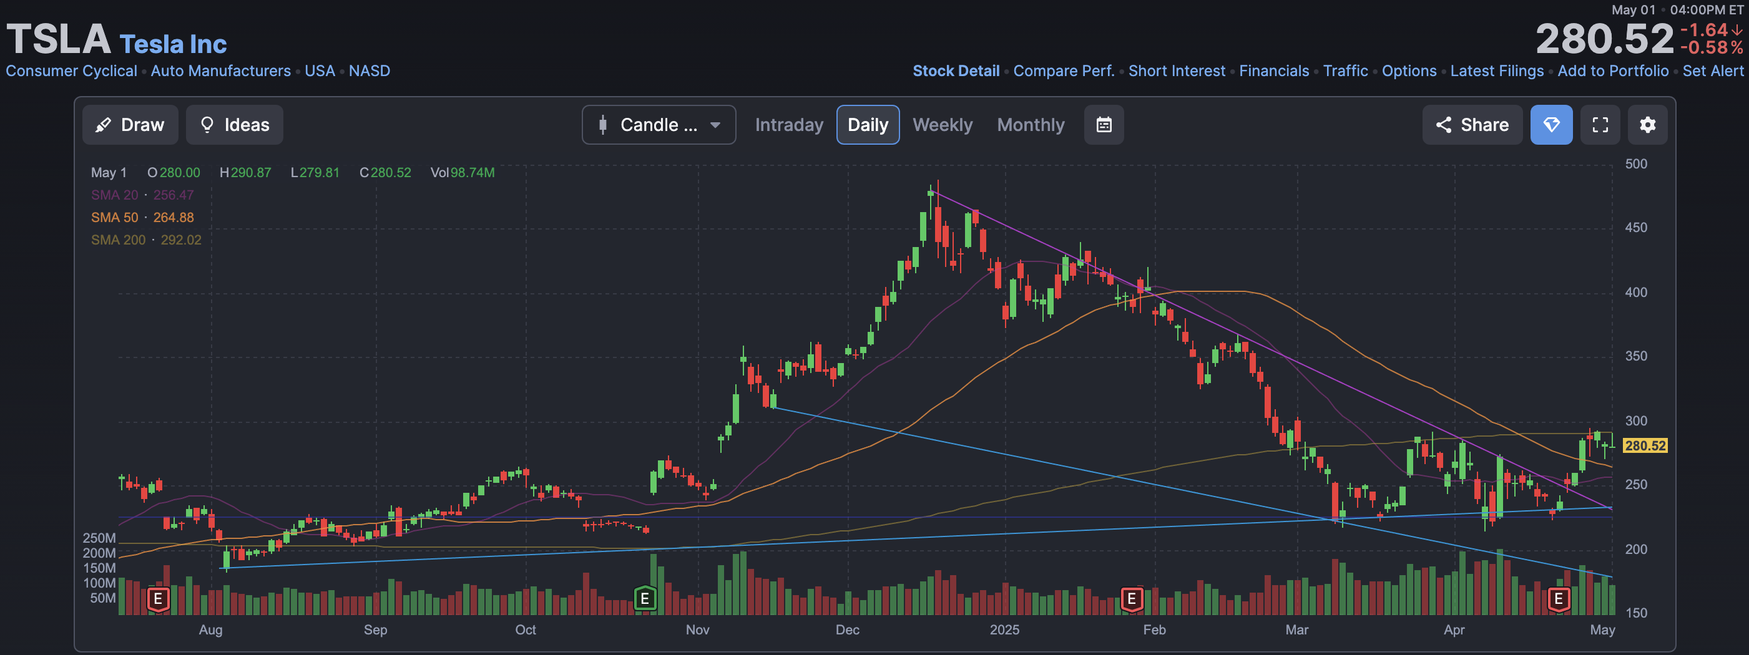Screen dimensions: 1749x655
Task: Click green earnings marker in late October
Action: click(645, 599)
